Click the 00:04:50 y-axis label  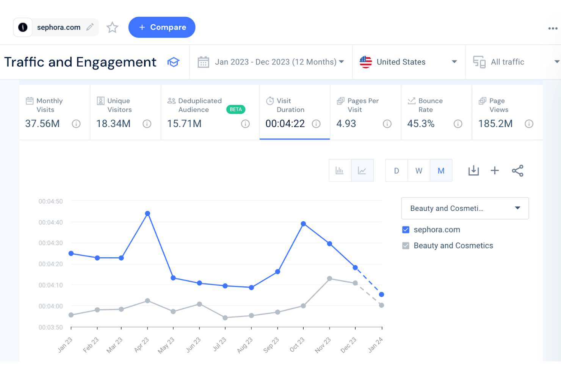point(51,201)
